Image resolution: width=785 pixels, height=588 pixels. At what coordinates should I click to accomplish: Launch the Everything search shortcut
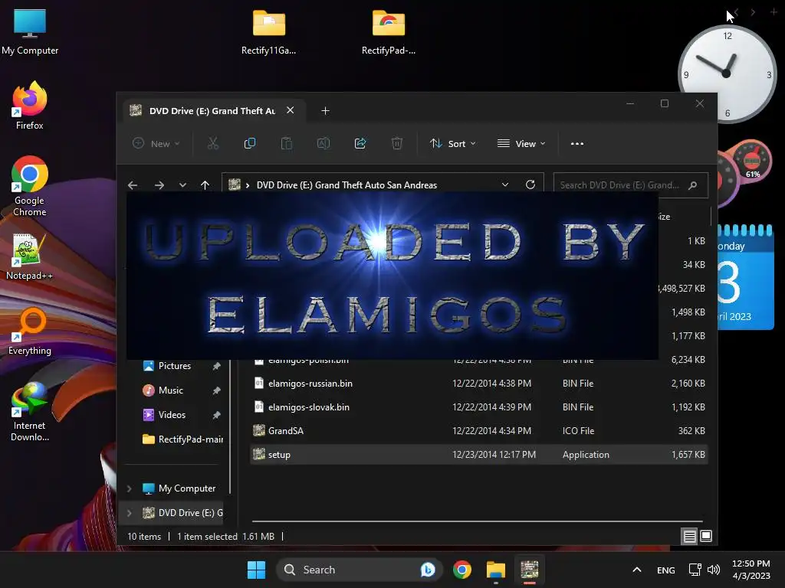pyautogui.click(x=30, y=331)
